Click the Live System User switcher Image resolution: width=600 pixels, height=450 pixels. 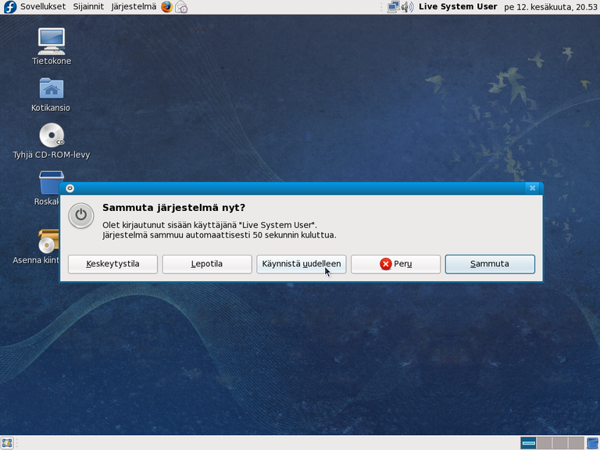(458, 7)
